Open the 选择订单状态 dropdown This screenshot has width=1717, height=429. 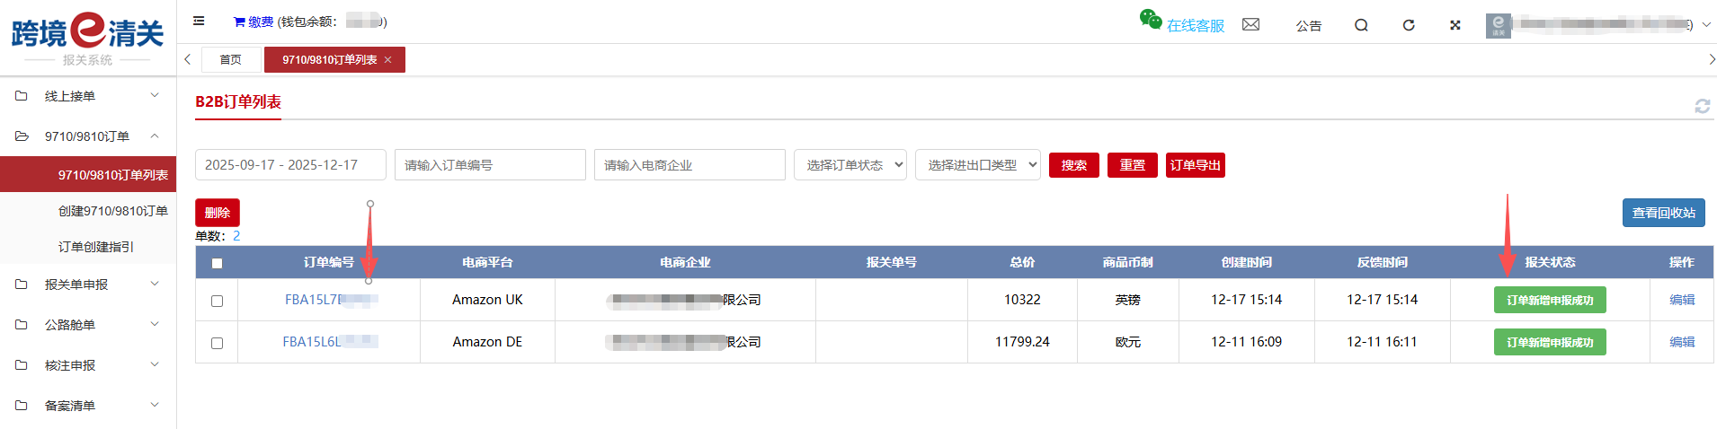(850, 165)
